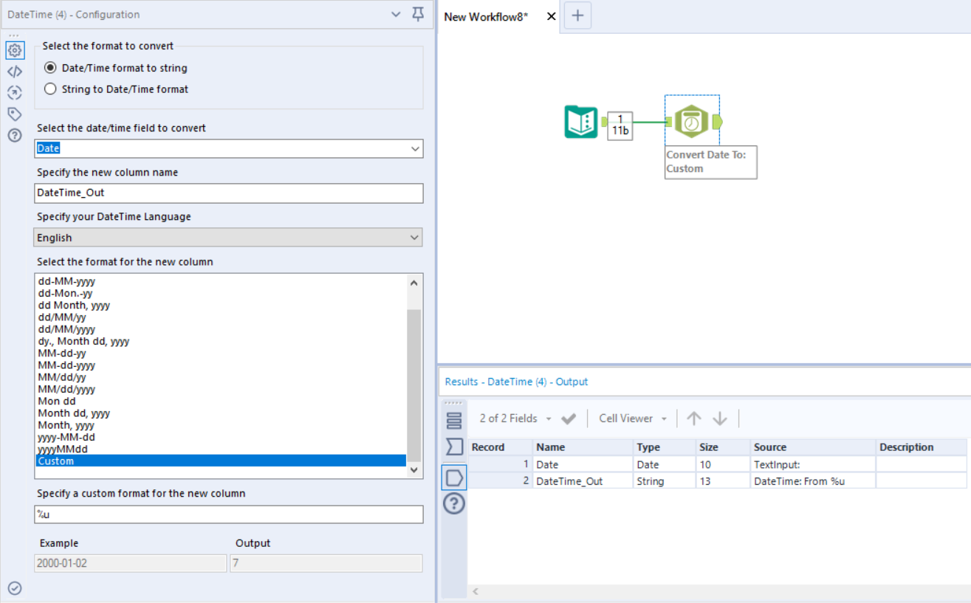Screen dimensions: 971x603
Task: Select the code/XML view icon in sidebar
Action: tap(15, 71)
